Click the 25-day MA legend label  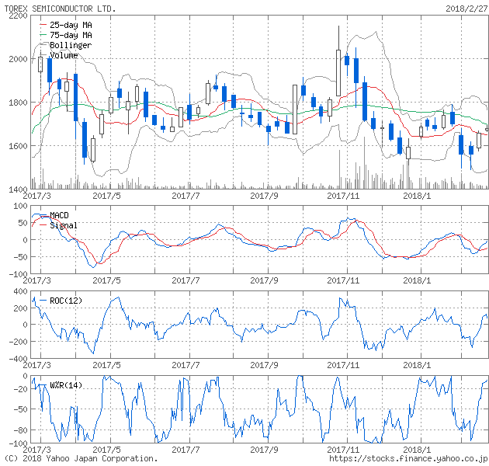click(x=71, y=26)
